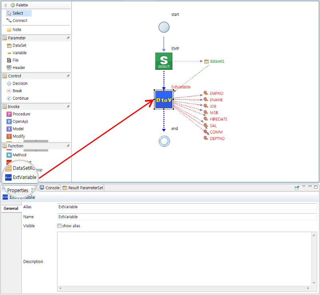Switch to the Console tab
This screenshot has width=320, height=295.
(x=52, y=188)
